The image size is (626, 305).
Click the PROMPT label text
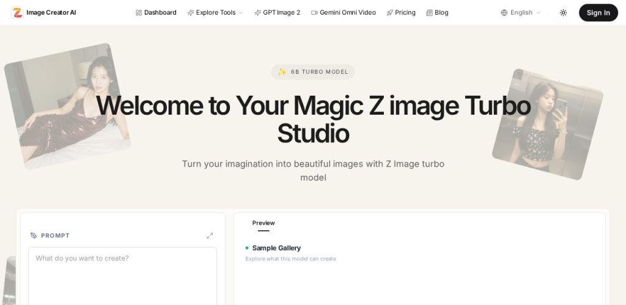pos(56,235)
